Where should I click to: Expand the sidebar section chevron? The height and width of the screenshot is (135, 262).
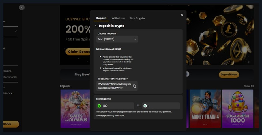[16, 31]
